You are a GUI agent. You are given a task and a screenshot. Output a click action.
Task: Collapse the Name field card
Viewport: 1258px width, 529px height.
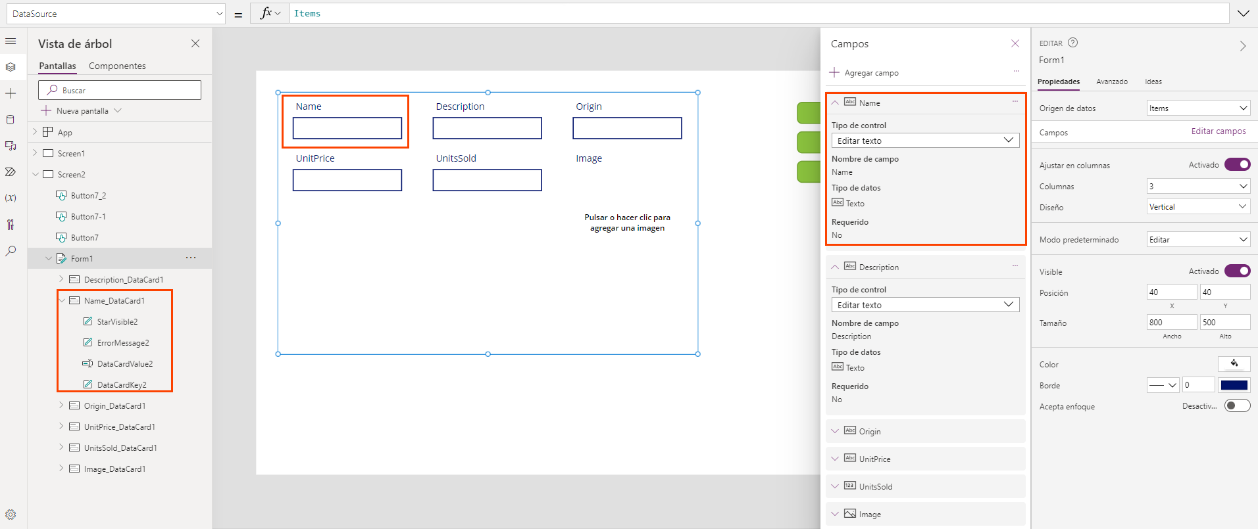click(x=835, y=103)
